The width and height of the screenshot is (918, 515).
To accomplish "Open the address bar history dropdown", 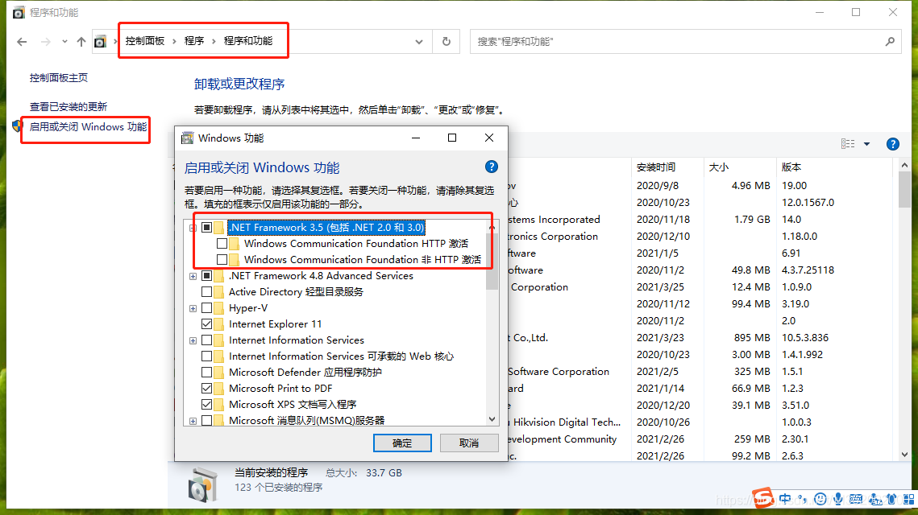I will click(x=419, y=42).
